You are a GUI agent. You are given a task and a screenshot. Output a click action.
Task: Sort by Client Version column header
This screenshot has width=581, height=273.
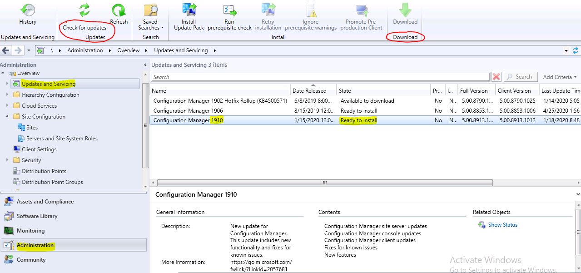[516, 90]
